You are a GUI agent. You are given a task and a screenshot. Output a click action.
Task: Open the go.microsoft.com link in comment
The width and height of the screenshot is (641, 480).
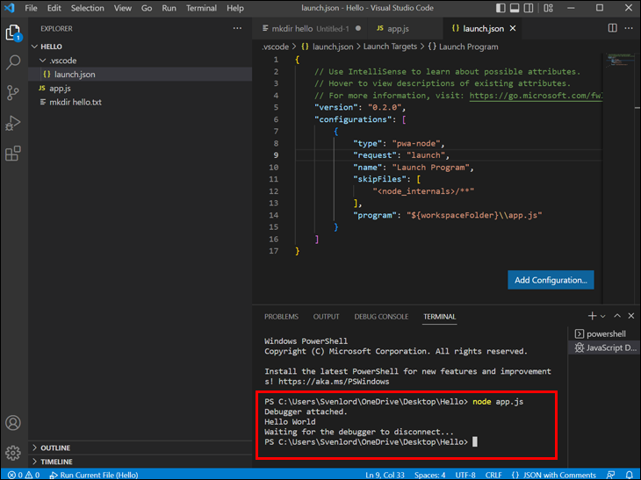pos(537,96)
